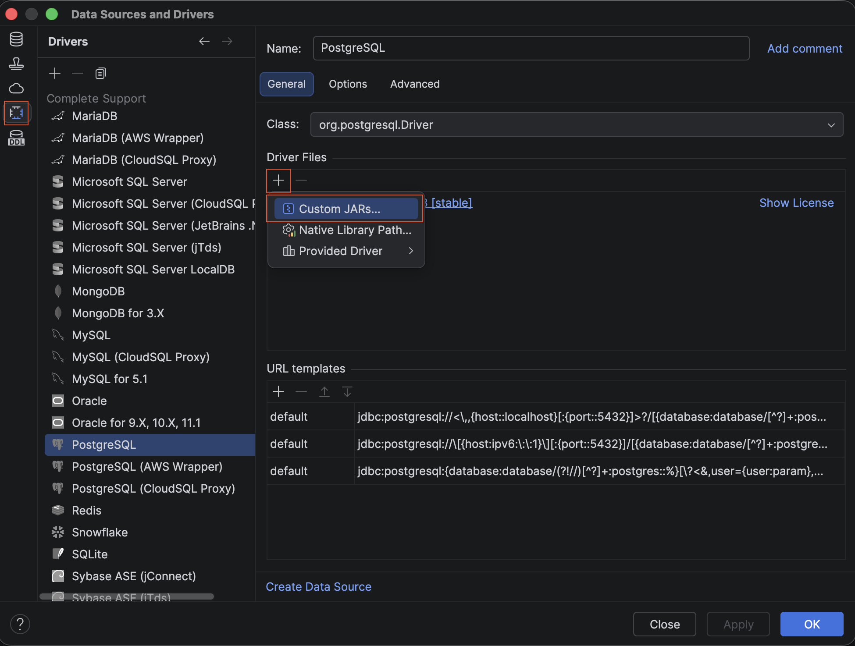Select PostgreSQL (CloudSQL Proxy) driver
Viewport: 855px width, 646px height.
(150, 488)
